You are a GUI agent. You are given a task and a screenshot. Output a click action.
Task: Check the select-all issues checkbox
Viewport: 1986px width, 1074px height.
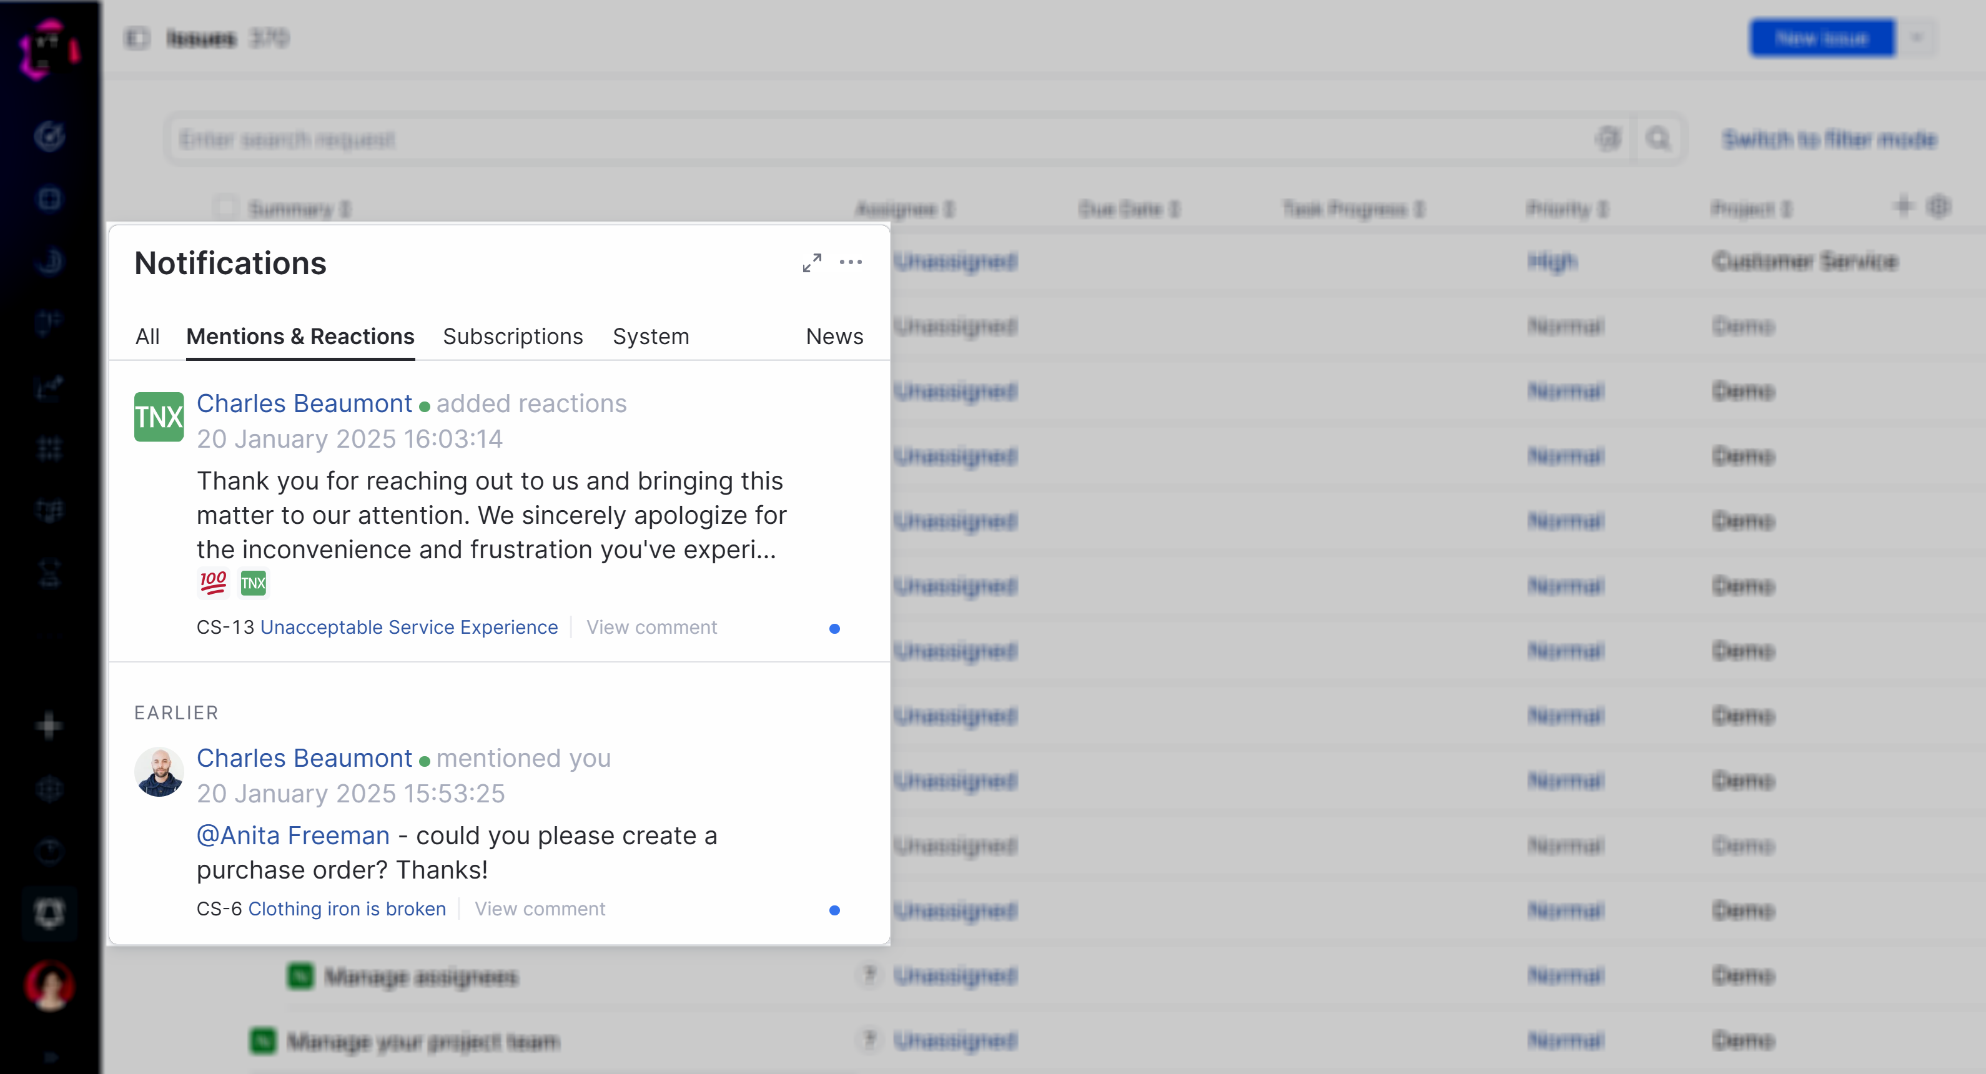pos(225,207)
